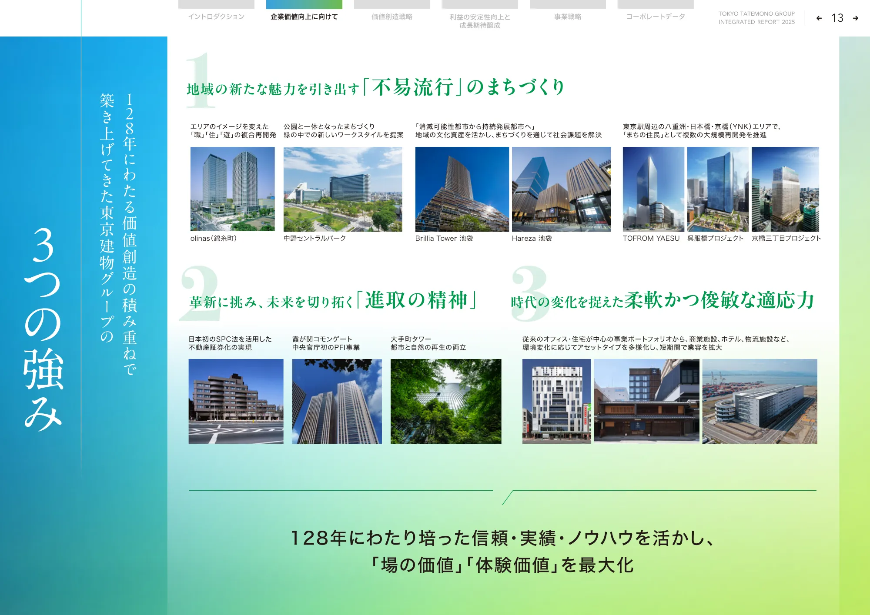Viewport: 870px width, 615px height.
Task: Click the previous page arrow icon
Action: click(x=819, y=18)
